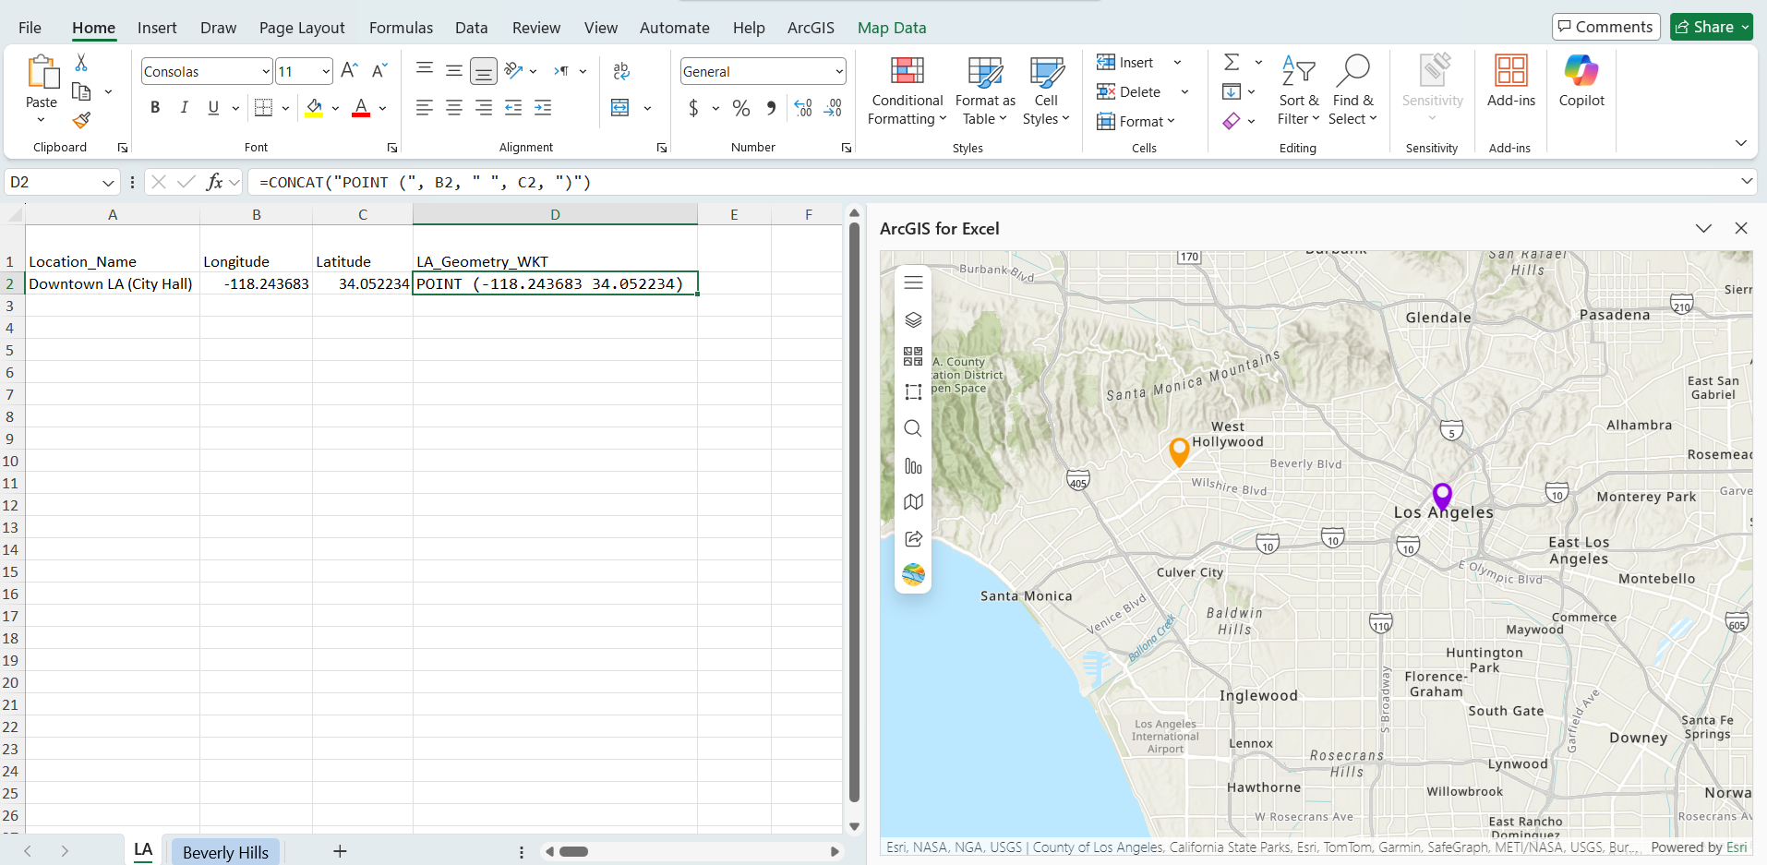Click the Comments button
Screen dimensions: 1767x865
1605,27
